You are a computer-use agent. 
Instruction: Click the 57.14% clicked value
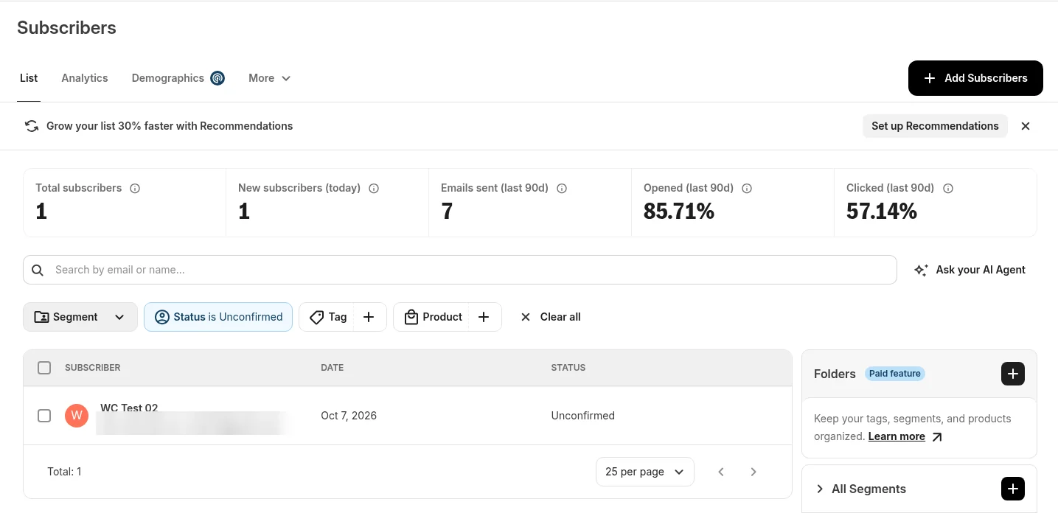882,212
